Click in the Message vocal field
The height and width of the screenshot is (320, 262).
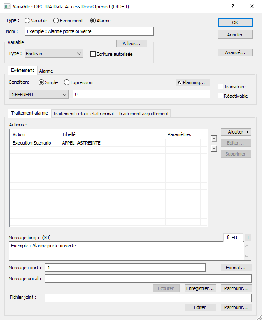point(148,278)
